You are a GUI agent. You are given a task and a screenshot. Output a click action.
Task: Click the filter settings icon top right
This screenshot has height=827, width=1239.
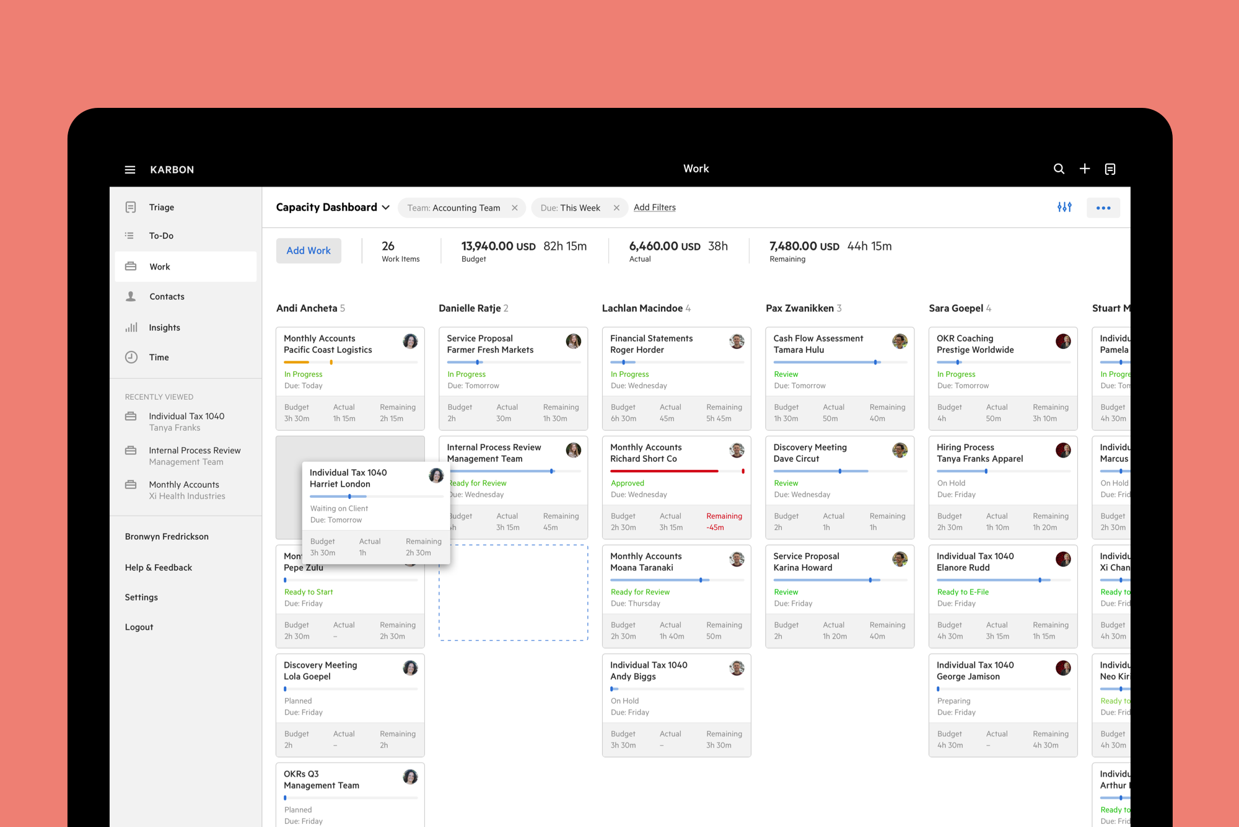(x=1065, y=207)
